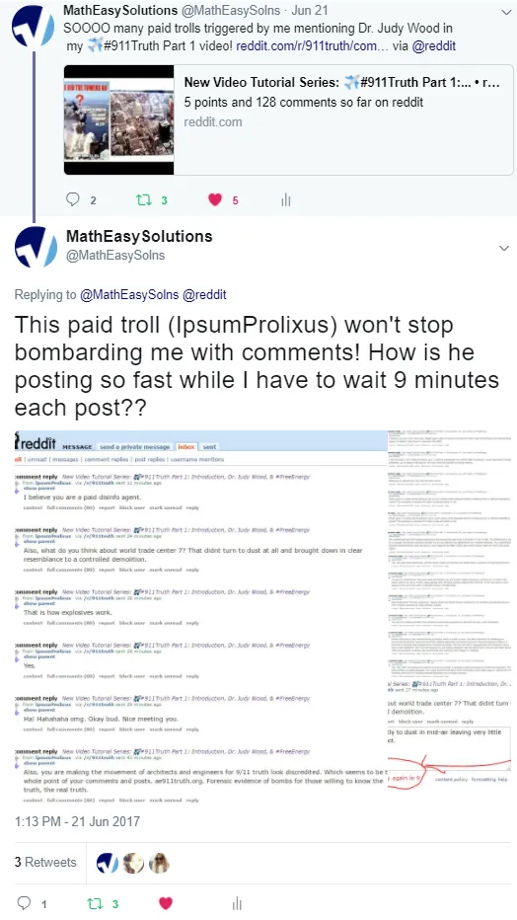Retweet the main tweet about IpsumProlixus

pyautogui.click(x=95, y=903)
